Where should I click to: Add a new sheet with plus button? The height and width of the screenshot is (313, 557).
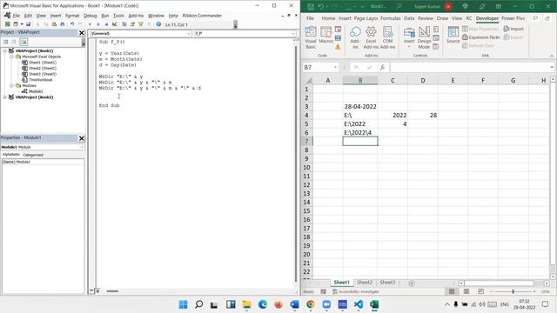(x=412, y=283)
